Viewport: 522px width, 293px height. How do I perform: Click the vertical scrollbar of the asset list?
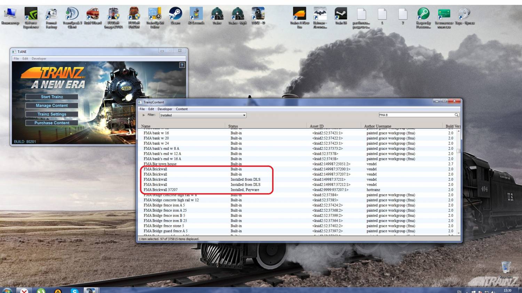459,182
